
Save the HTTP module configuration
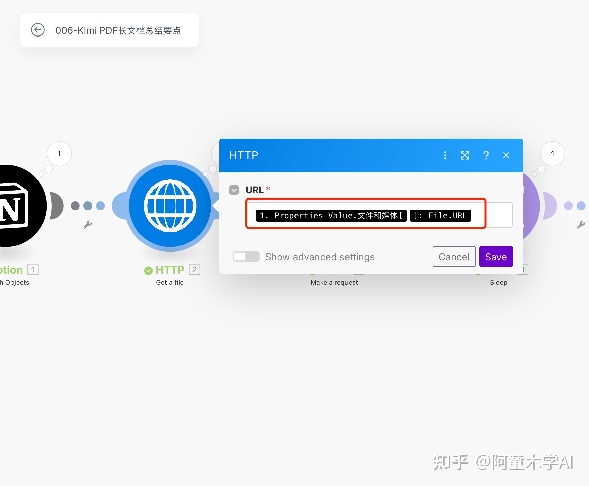495,257
